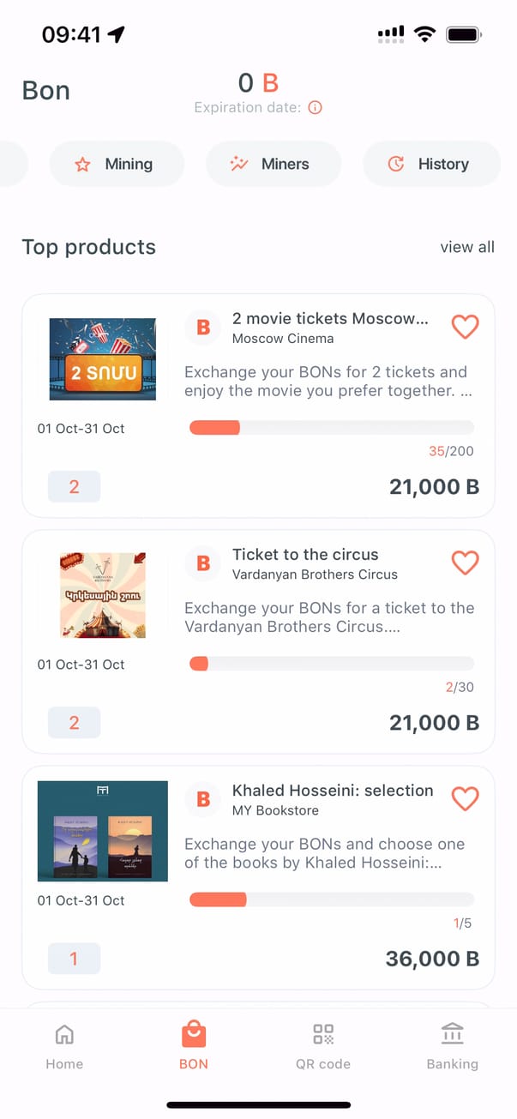Open the Mining section

coord(117,164)
